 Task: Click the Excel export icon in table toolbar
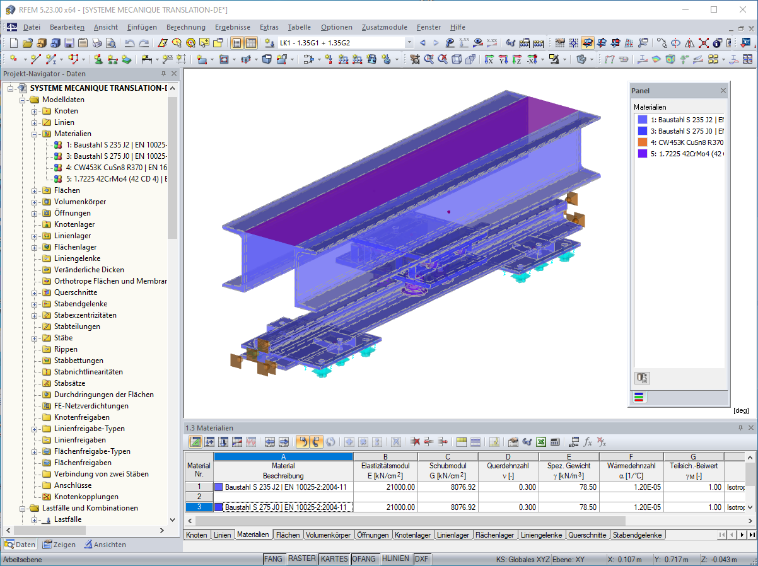pyautogui.click(x=541, y=442)
